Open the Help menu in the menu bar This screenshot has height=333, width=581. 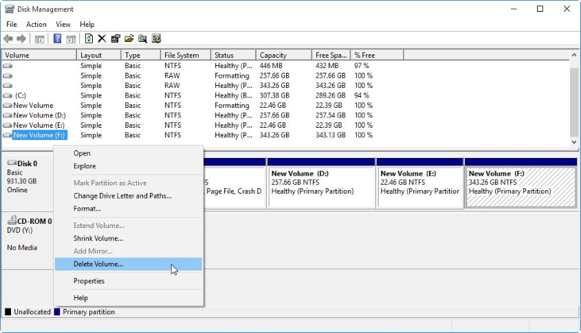(x=87, y=25)
